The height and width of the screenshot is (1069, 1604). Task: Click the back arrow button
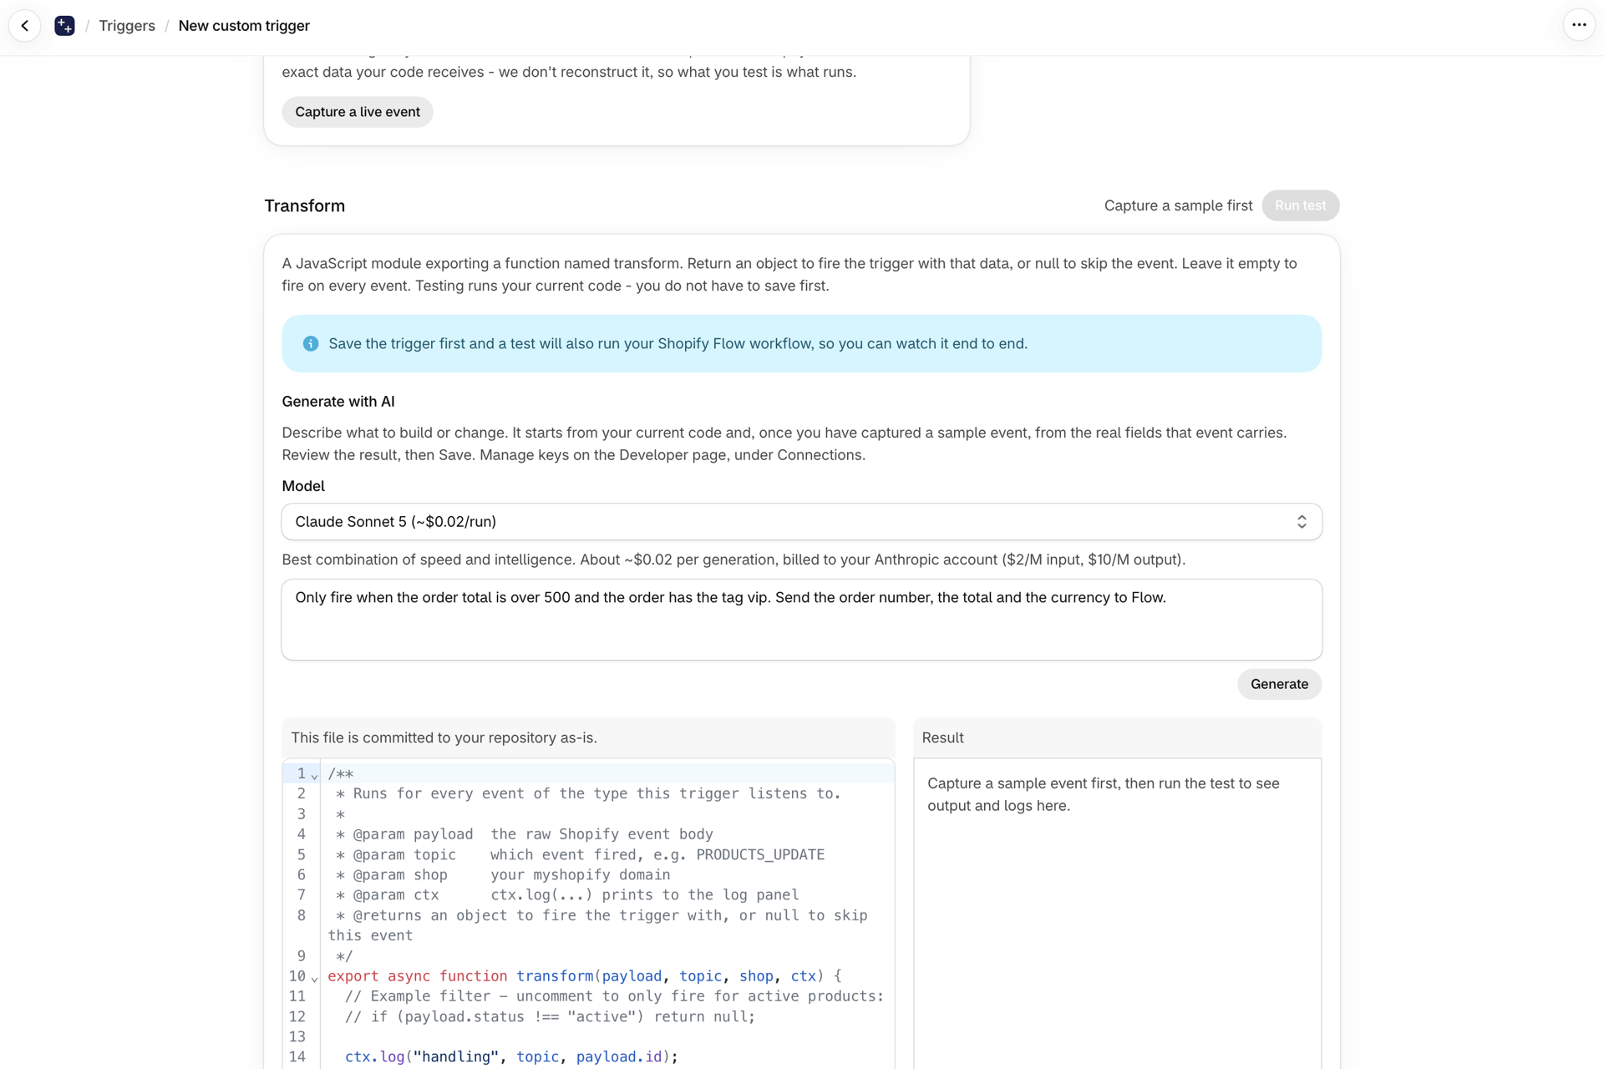(x=25, y=26)
